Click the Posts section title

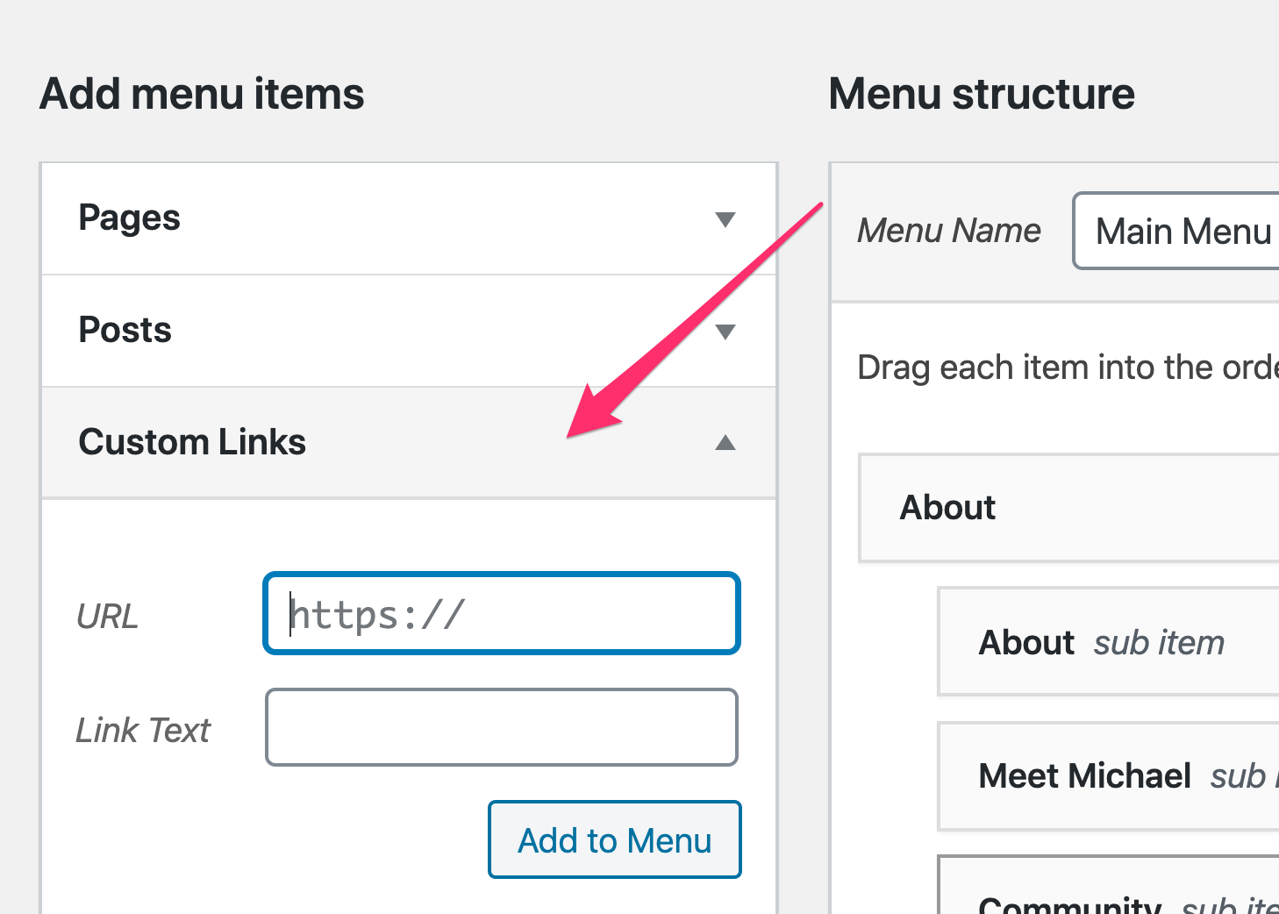point(125,330)
